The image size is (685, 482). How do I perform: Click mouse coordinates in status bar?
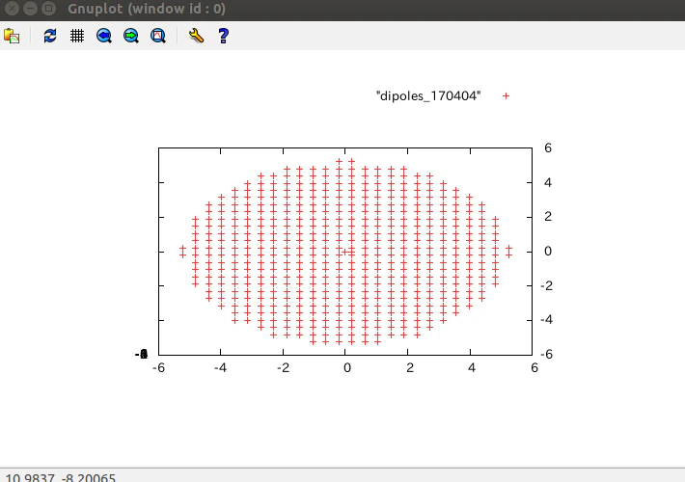(x=60, y=477)
